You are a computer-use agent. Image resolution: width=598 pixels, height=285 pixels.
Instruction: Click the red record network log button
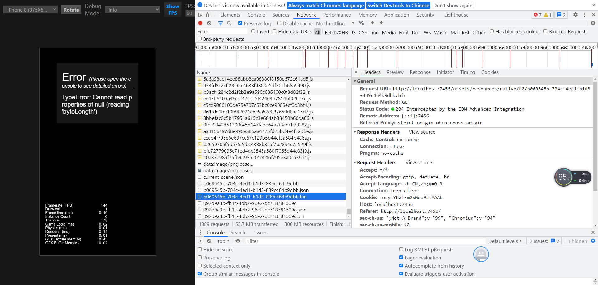coord(200,23)
